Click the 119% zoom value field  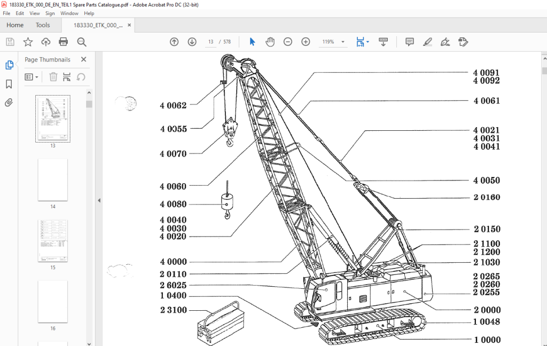(x=328, y=42)
